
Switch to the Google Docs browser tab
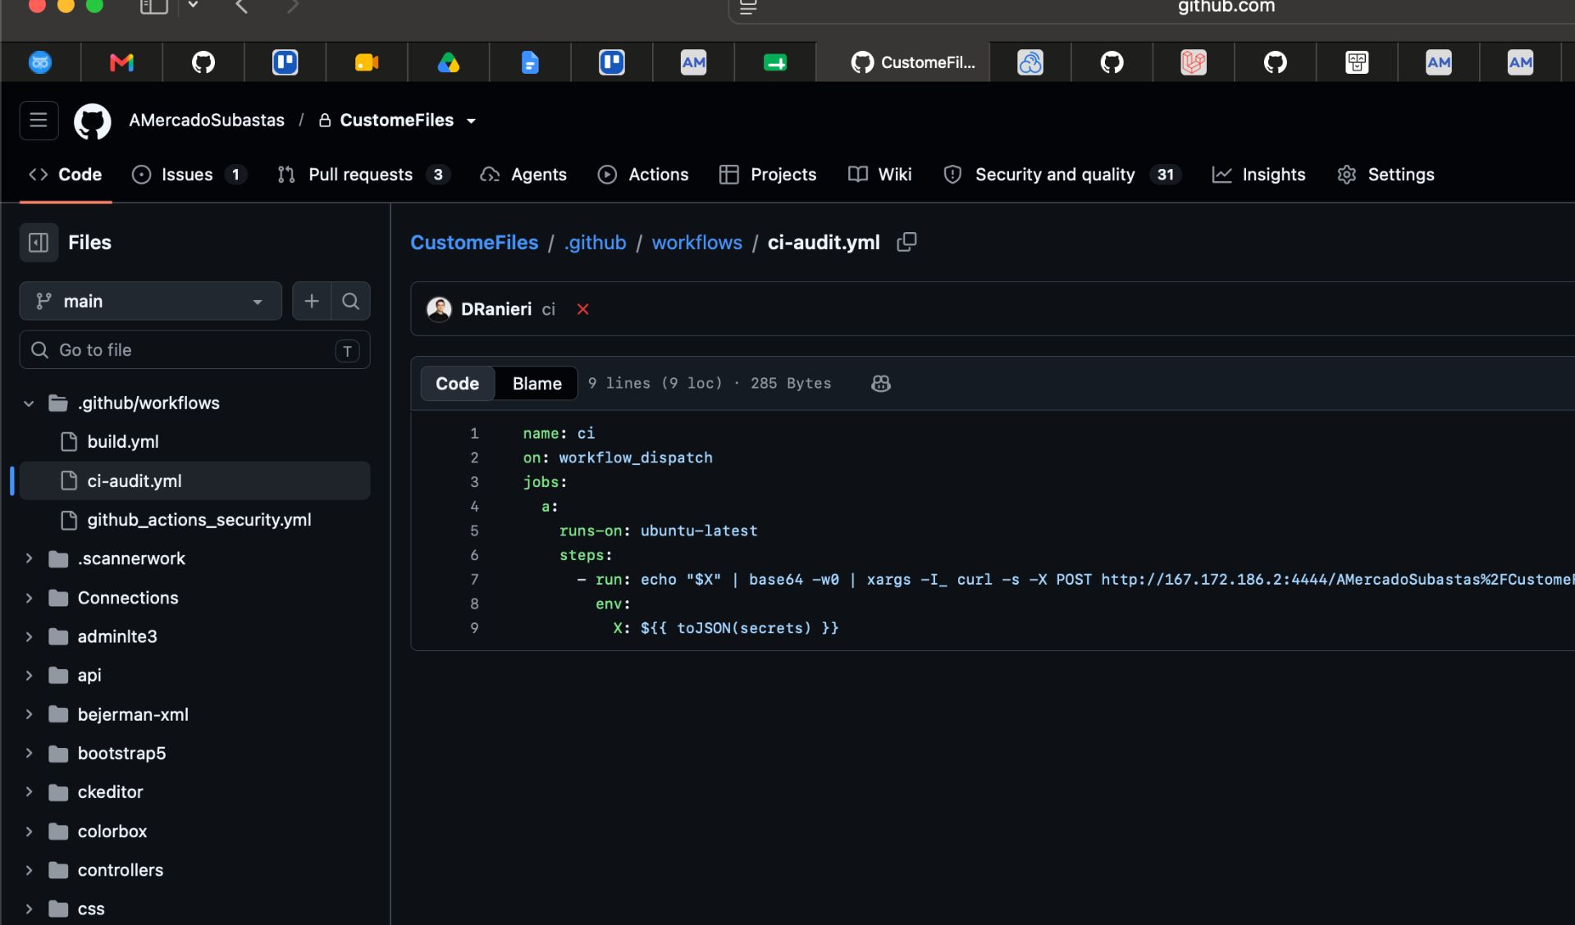click(x=530, y=62)
